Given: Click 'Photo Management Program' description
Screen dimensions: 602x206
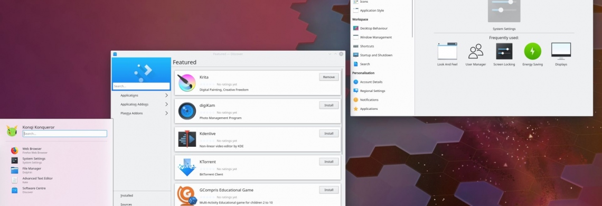Looking at the screenshot, I should click(220, 118).
